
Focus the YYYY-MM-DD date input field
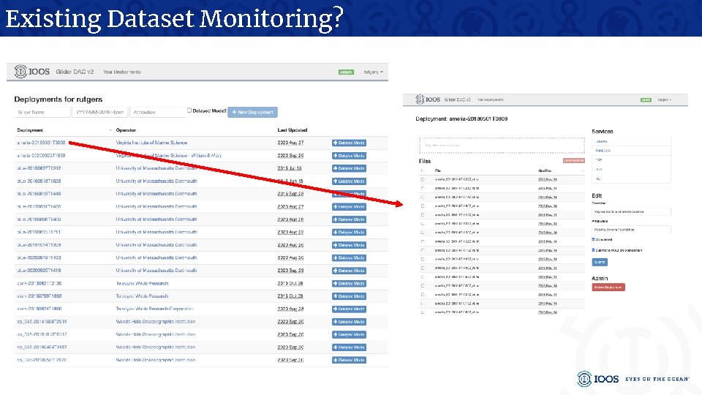click(x=100, y=112)
